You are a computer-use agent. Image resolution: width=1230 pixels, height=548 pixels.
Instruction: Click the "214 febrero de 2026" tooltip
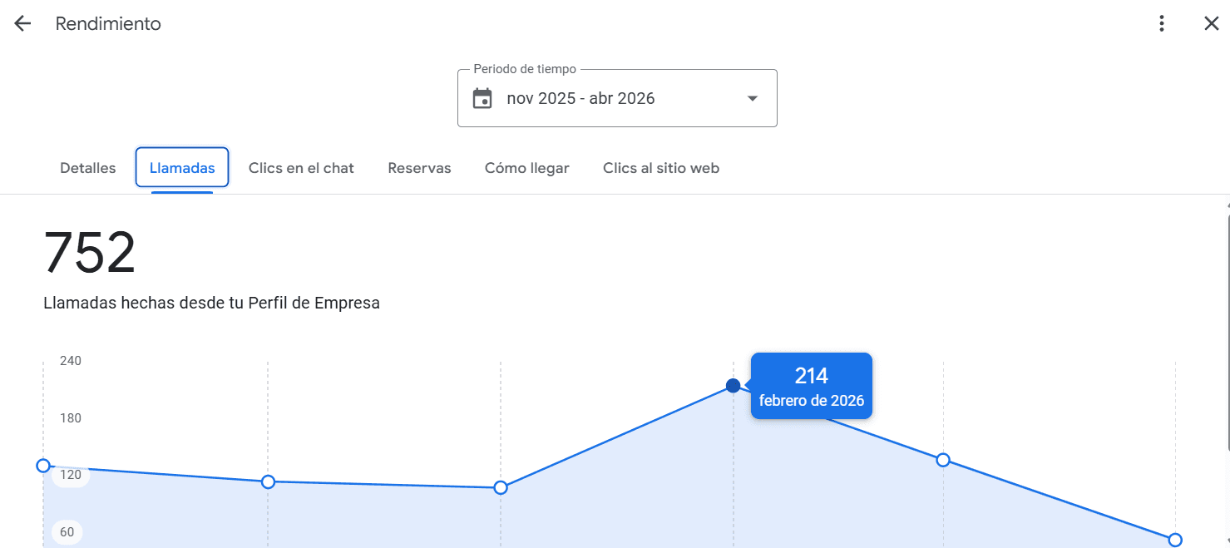(x=811, y=386)
